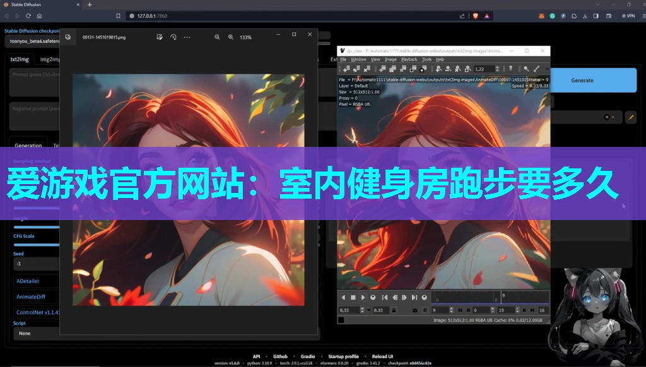Adjust the CFG Scale slider
646x367 pixels.
[x=37, y=245]
